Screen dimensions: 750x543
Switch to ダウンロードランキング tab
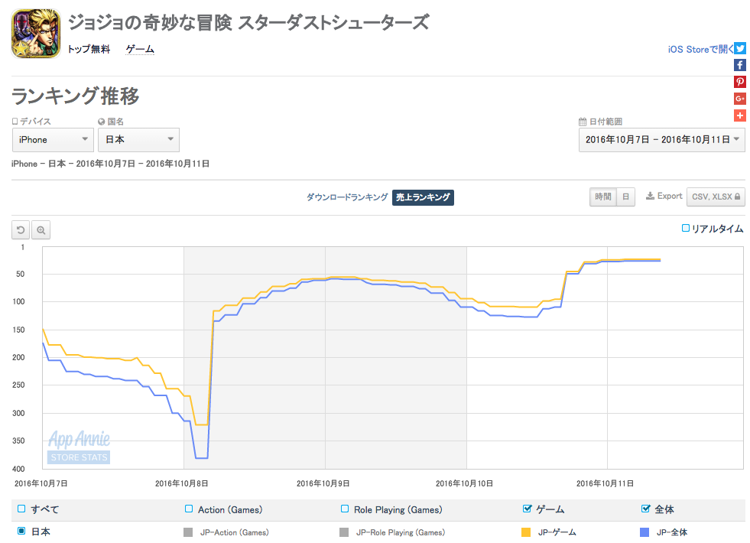coord(347,197)
